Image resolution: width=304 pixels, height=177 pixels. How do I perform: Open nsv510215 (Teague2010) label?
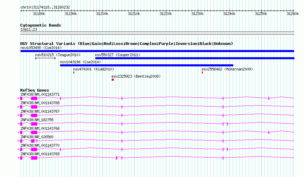tap(58, 55)
